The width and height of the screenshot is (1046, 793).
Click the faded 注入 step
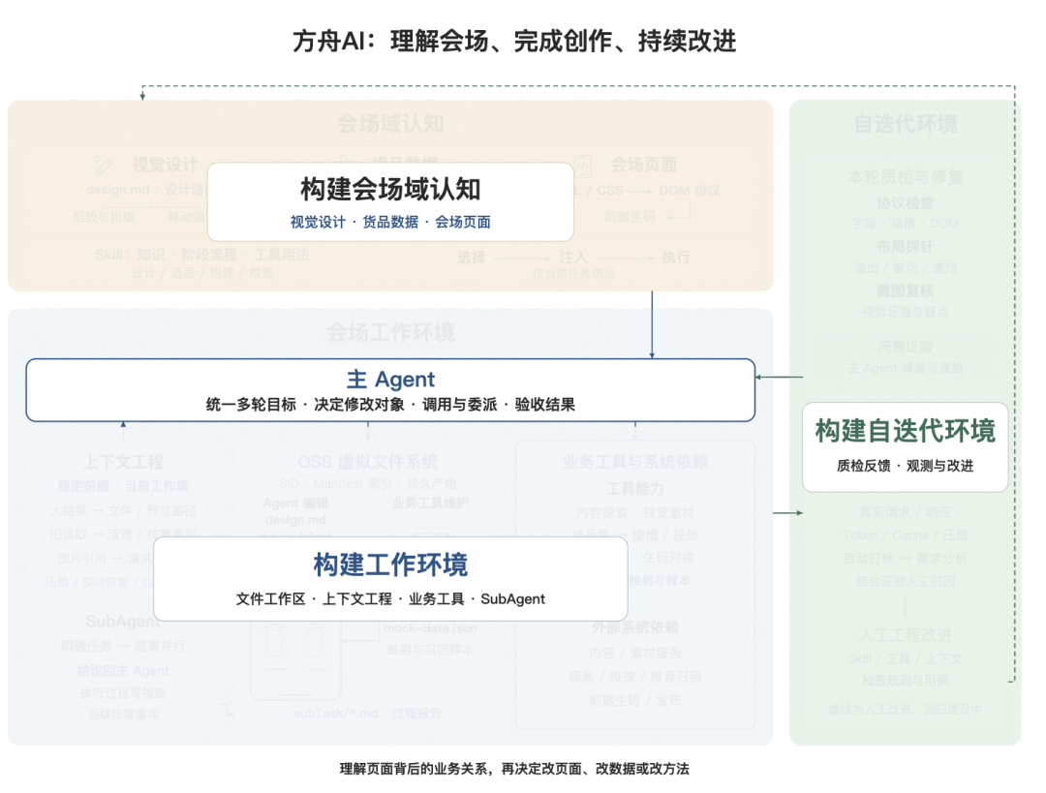(573, 258)
